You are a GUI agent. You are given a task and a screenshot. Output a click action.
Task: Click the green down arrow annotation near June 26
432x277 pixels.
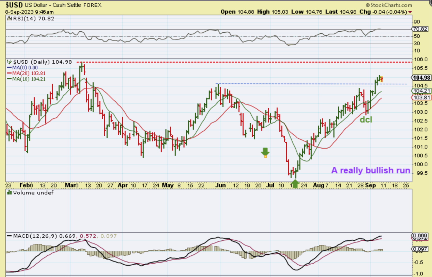click(x=265, y=152)
